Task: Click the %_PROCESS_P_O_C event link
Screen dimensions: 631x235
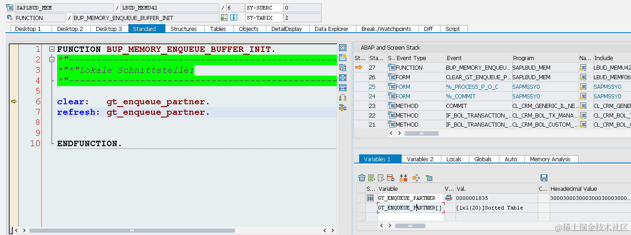Action: point(472,87)
